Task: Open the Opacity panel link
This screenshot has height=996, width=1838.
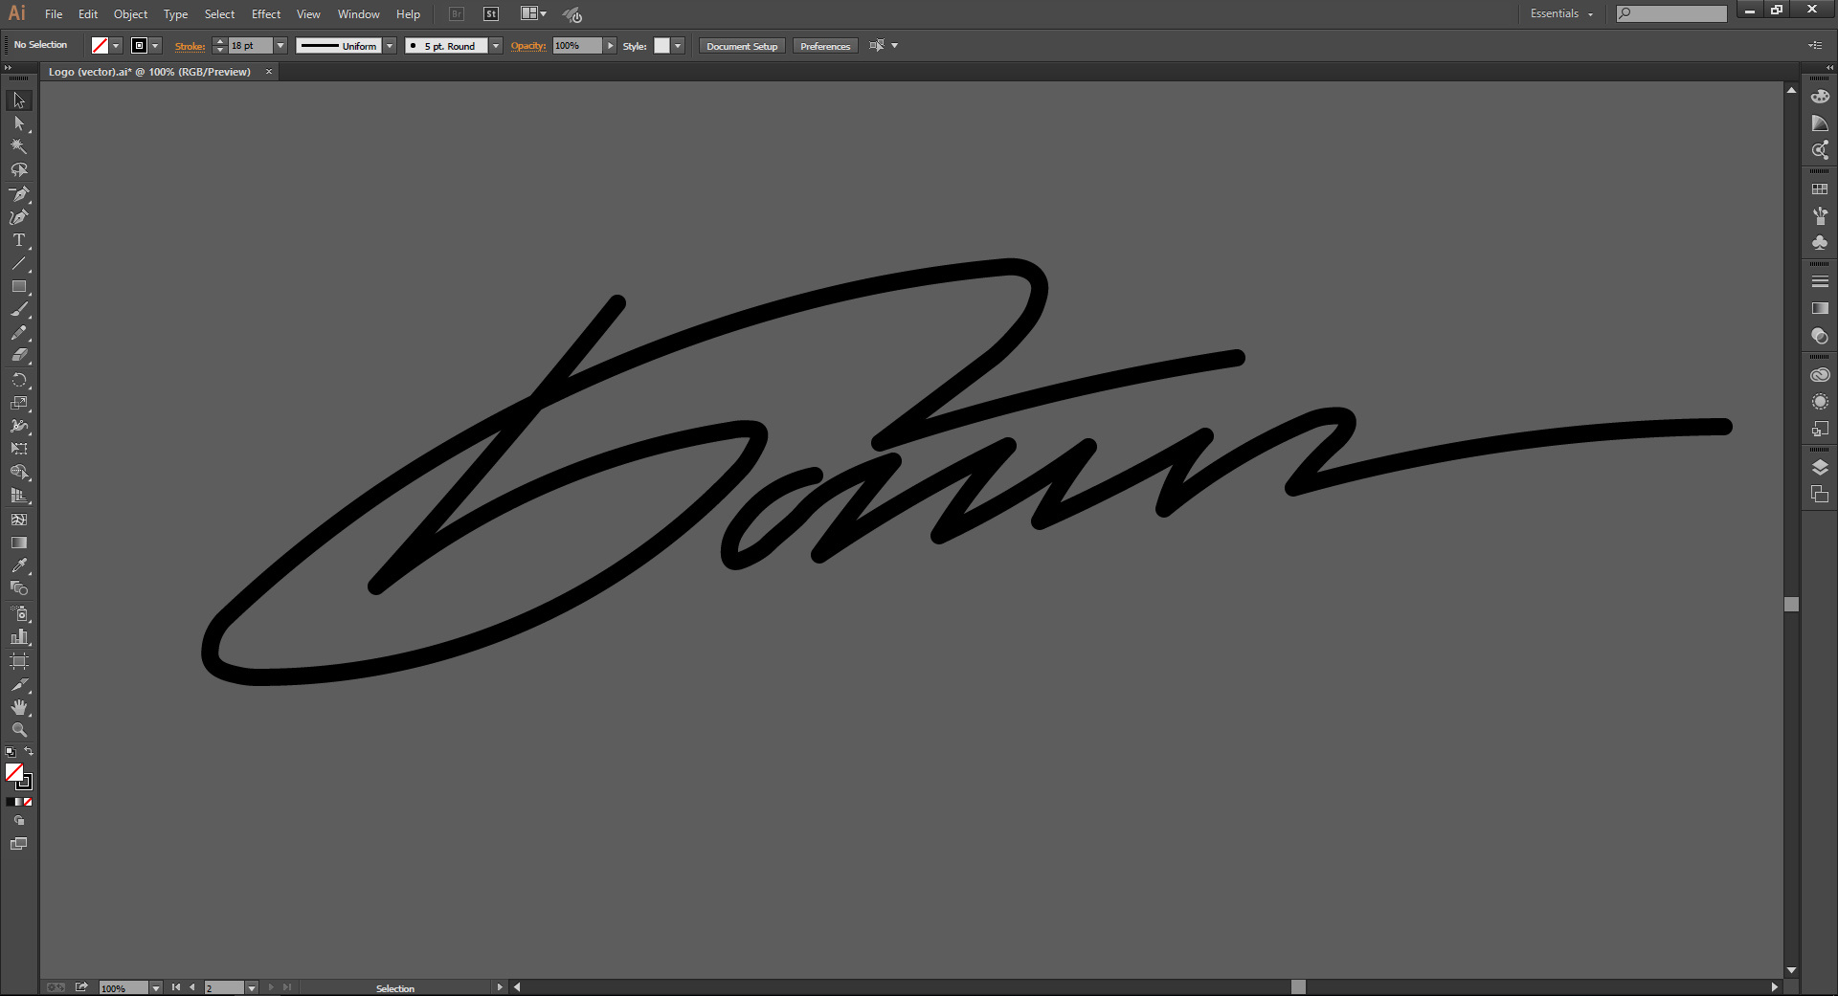Action: click(528, 46)
